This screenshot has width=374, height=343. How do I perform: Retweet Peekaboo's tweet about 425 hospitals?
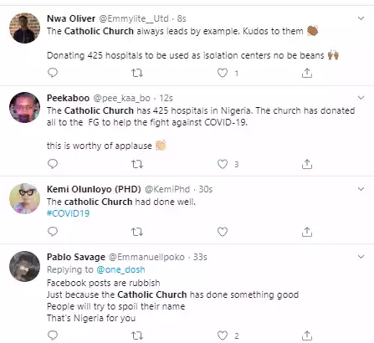pyautogui.click(x=137, y=164)
